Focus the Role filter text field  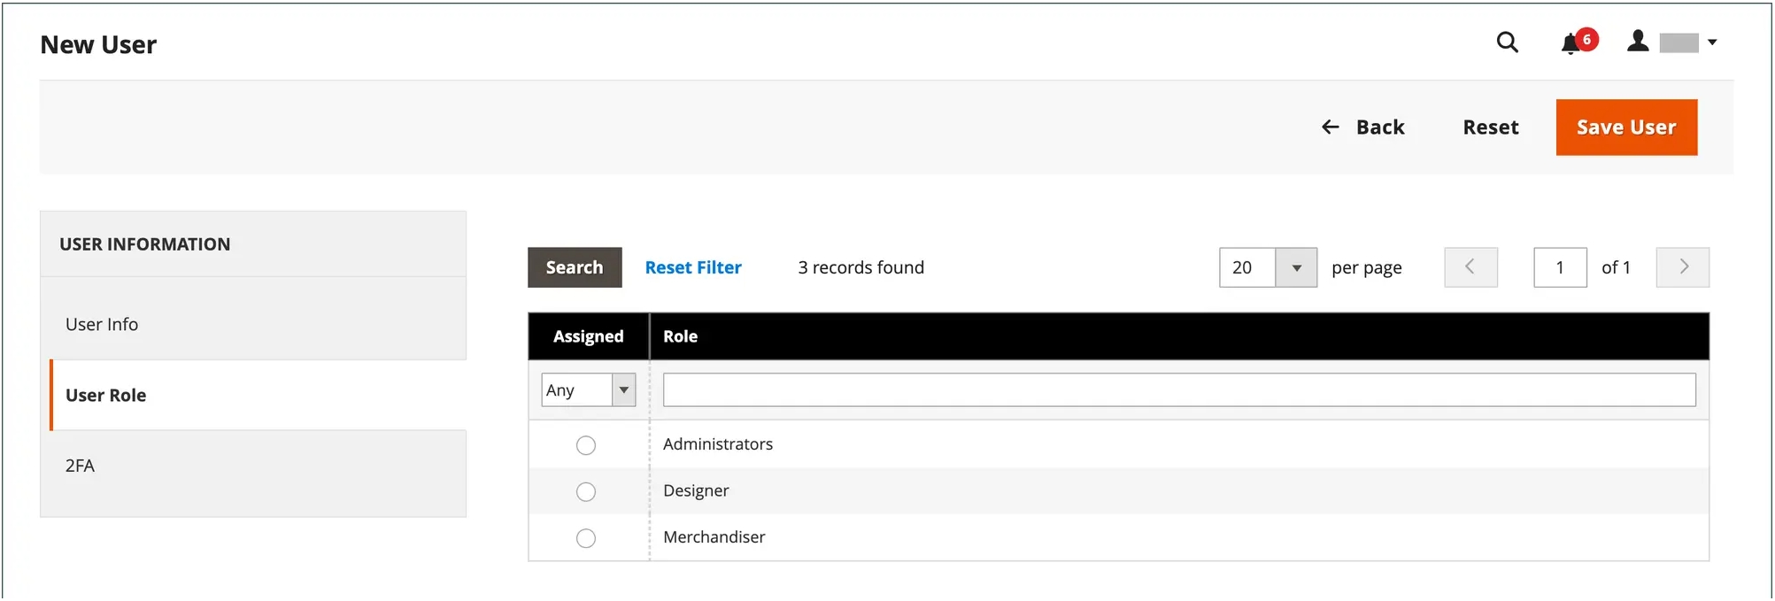1179,390
